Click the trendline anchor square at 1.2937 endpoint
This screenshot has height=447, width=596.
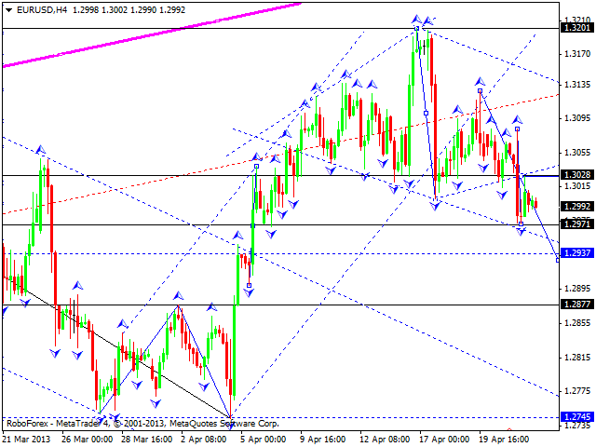(x=558, y=258)
